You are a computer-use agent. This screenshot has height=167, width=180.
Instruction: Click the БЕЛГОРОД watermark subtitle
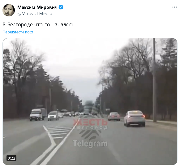(90, 128)
